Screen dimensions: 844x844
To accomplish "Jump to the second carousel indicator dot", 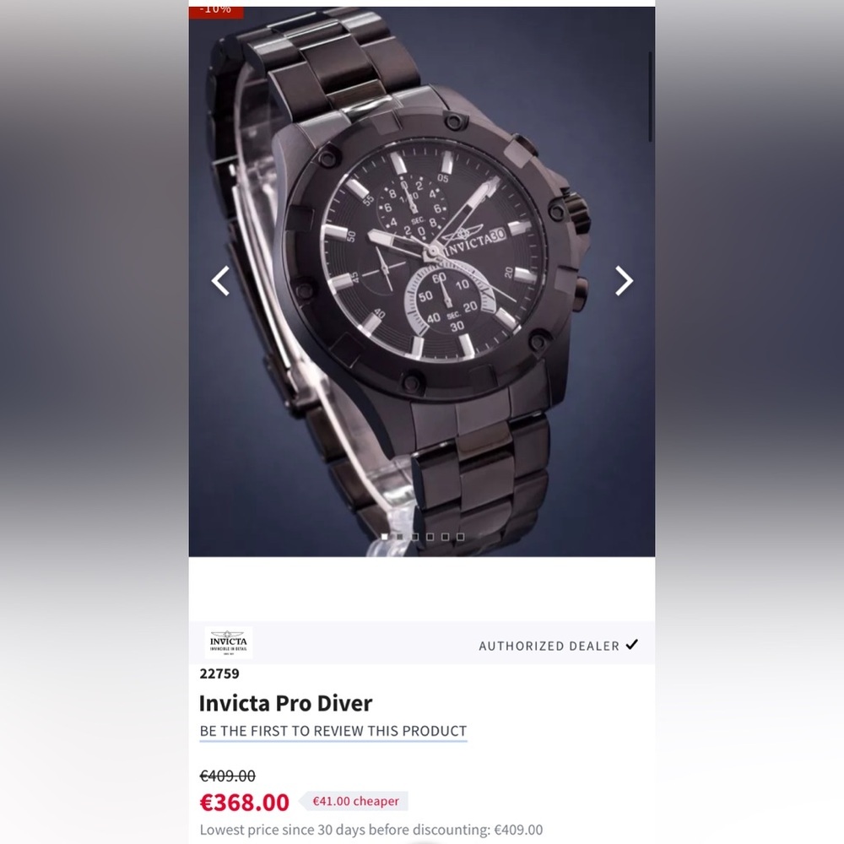I will click(x=399, y=537).
